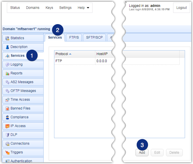Viewport: 193px width, 164px height.
Task: Click the Logging speech bubble icon
Action: pyautogui.click(x=7, y=64)
